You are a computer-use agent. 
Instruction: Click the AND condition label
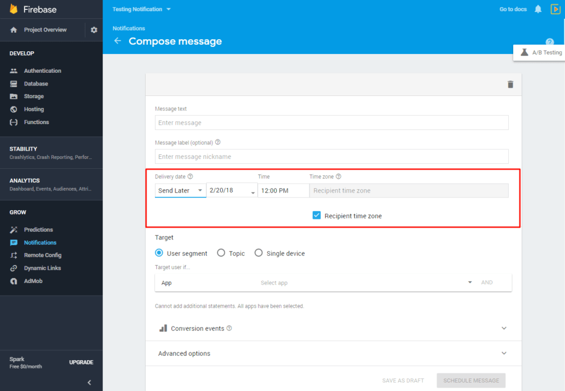point(487,282)
